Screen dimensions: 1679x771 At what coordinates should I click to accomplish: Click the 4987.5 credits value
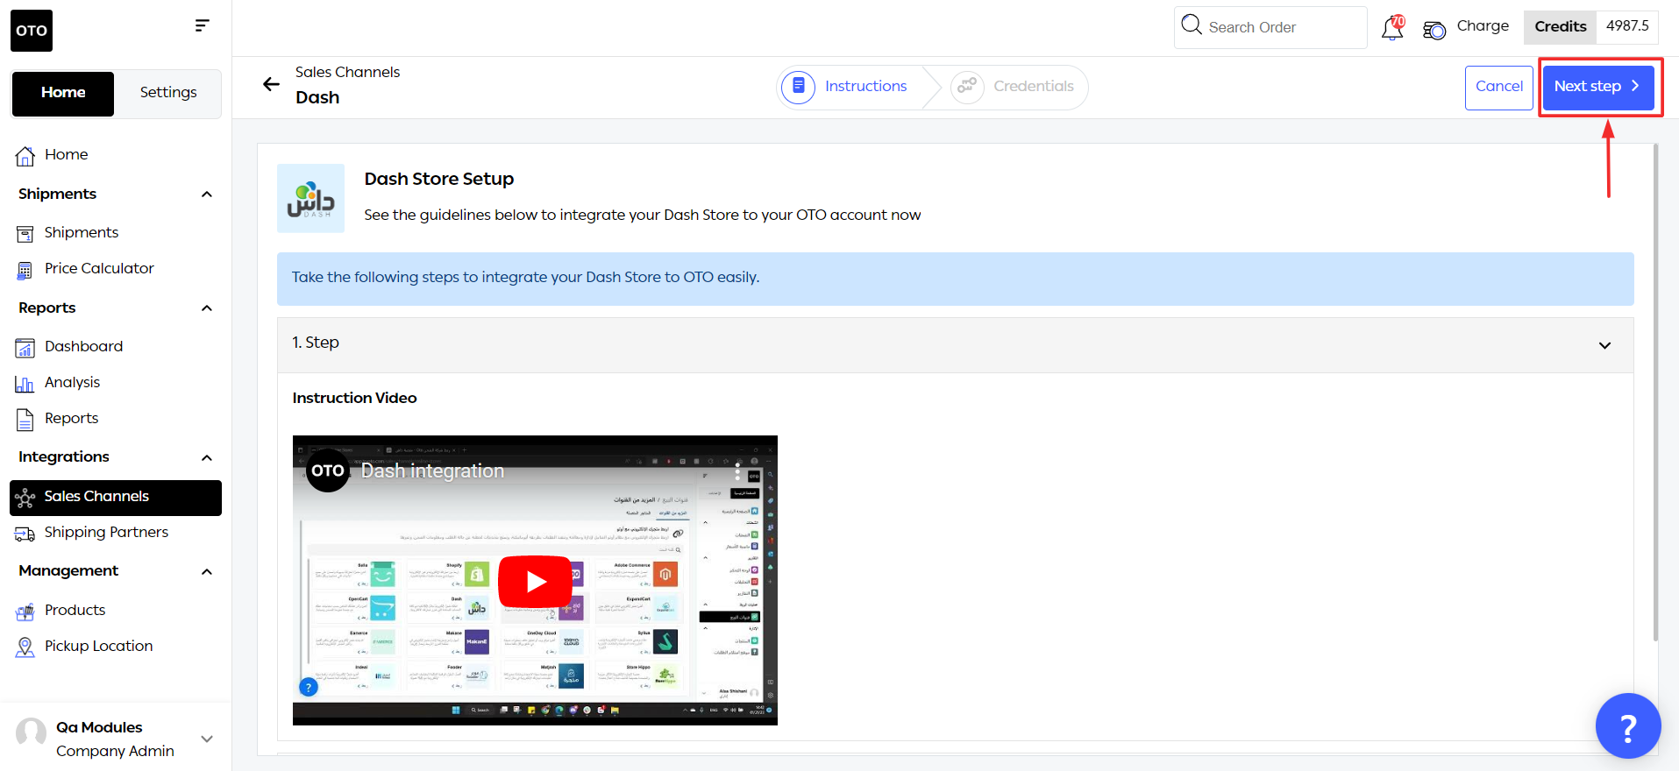point(1627,26)
